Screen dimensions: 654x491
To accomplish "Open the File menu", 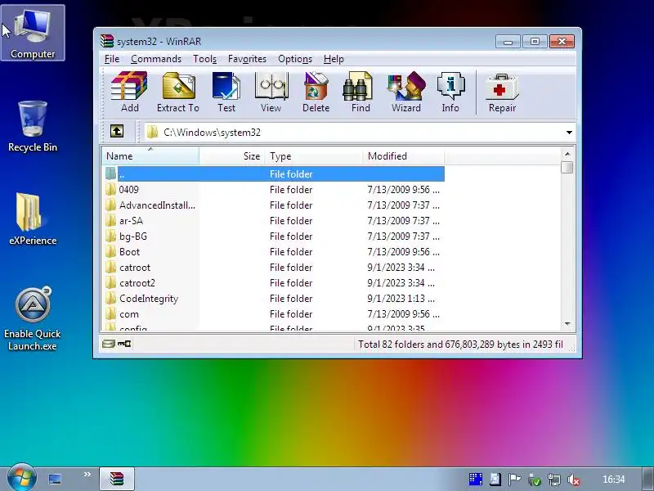I will click(111, 59).
